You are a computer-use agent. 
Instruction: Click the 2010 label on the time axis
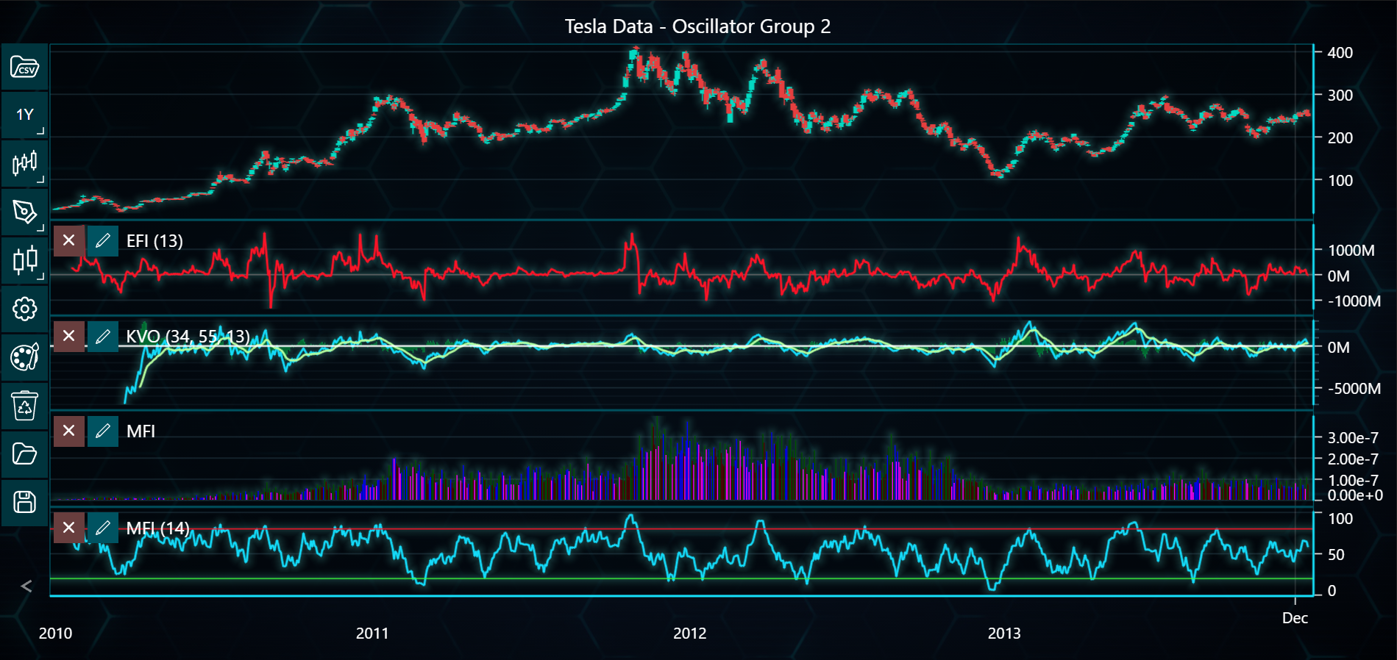[x=55, y=634]
